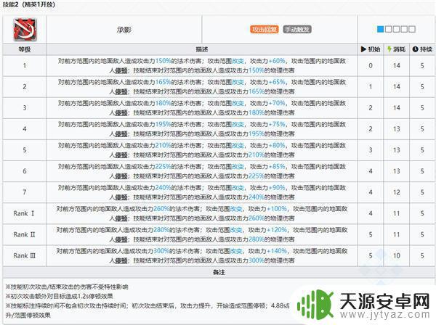Click the skill name 承影
This screenshot has height=325, width=436.
click(x=124, y=30)
